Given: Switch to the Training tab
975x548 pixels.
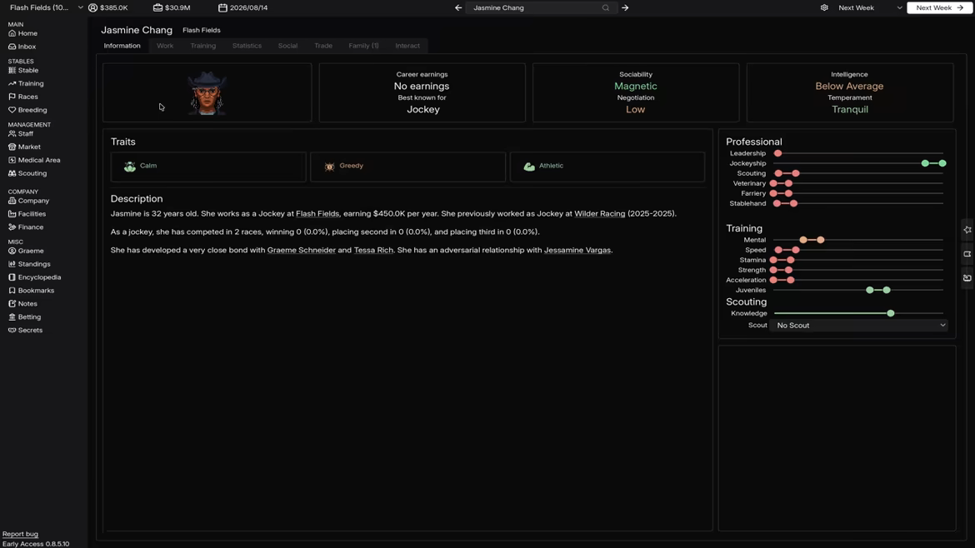Looking at the screenshot, I should (202, 46).
